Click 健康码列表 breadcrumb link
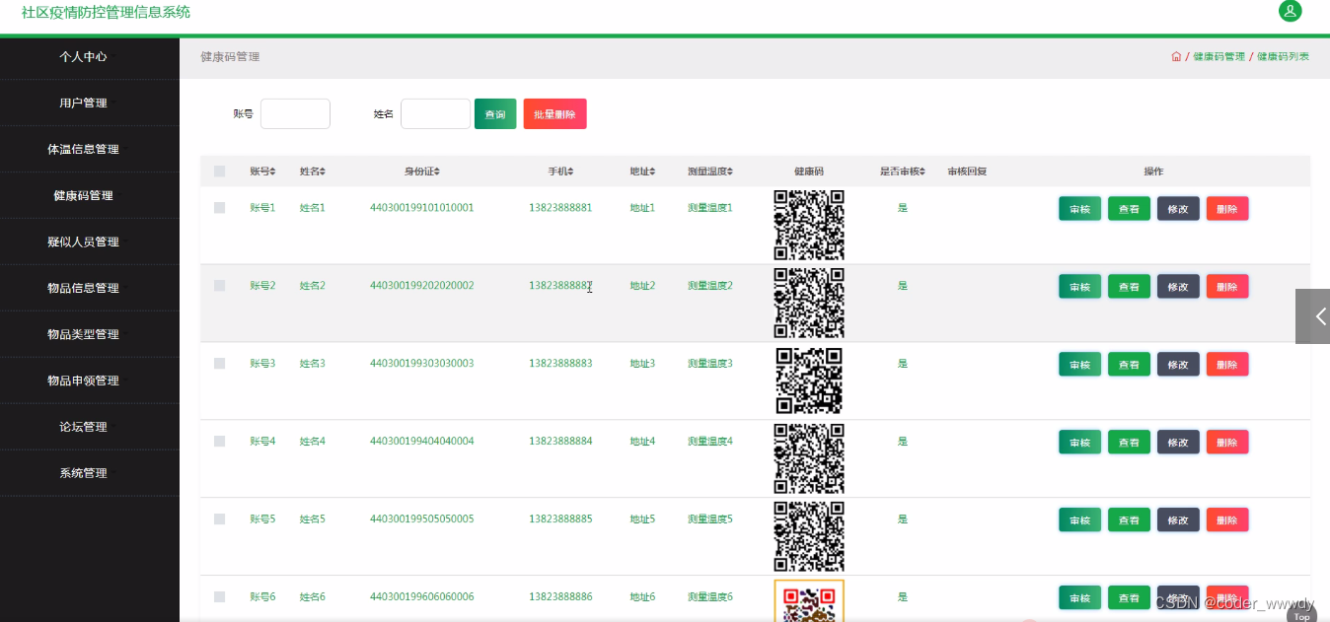 (x=1283, y=56)
